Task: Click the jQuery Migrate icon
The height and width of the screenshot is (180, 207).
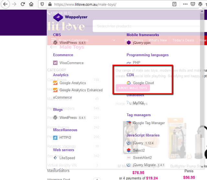Action: (129, 164)
